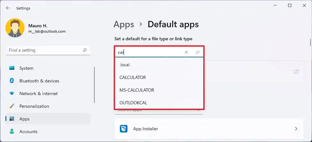Close the Settings window

(304, 5)
